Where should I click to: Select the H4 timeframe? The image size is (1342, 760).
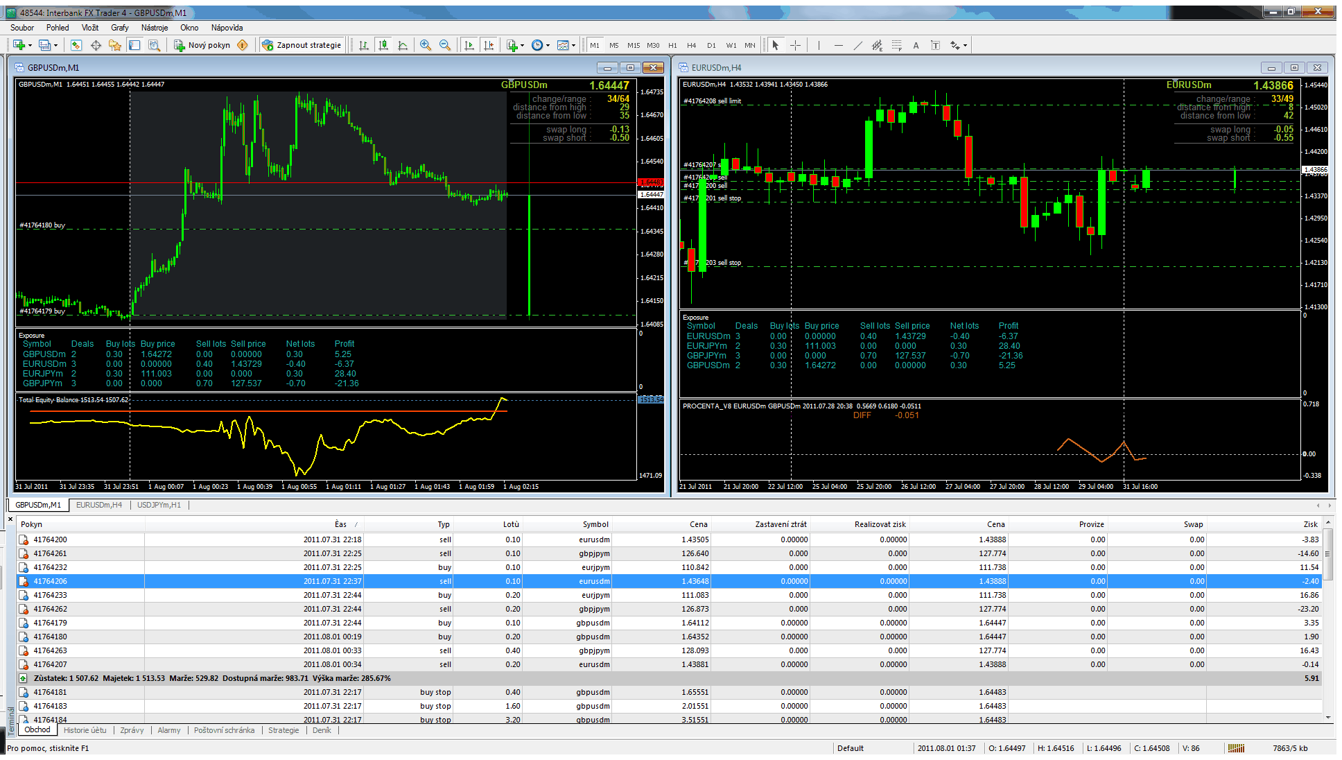click(692, 45)
